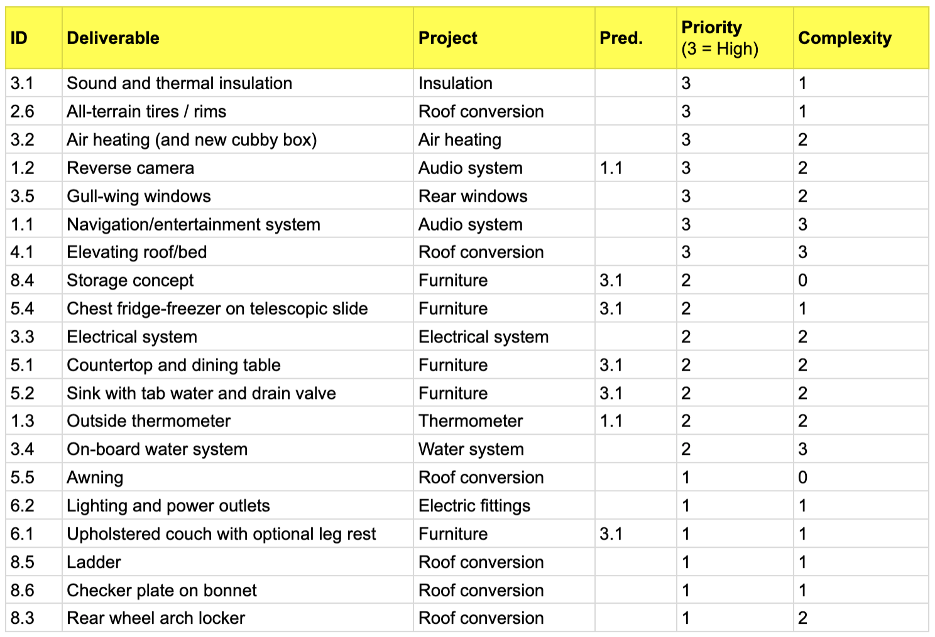Click the Electric fittings project cell

(x=474, y=506)
